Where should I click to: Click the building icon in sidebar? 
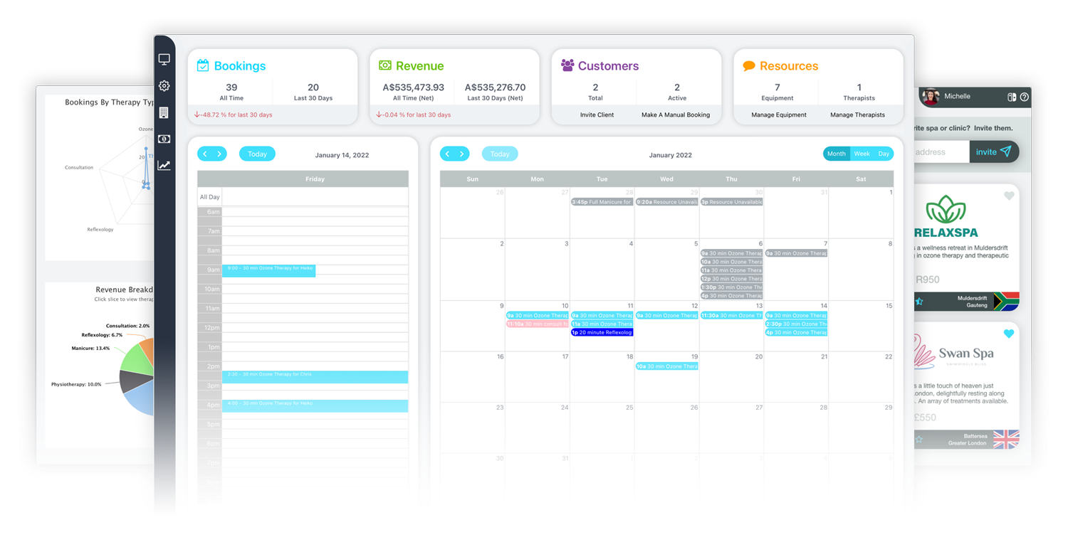(x=164, y=112)
